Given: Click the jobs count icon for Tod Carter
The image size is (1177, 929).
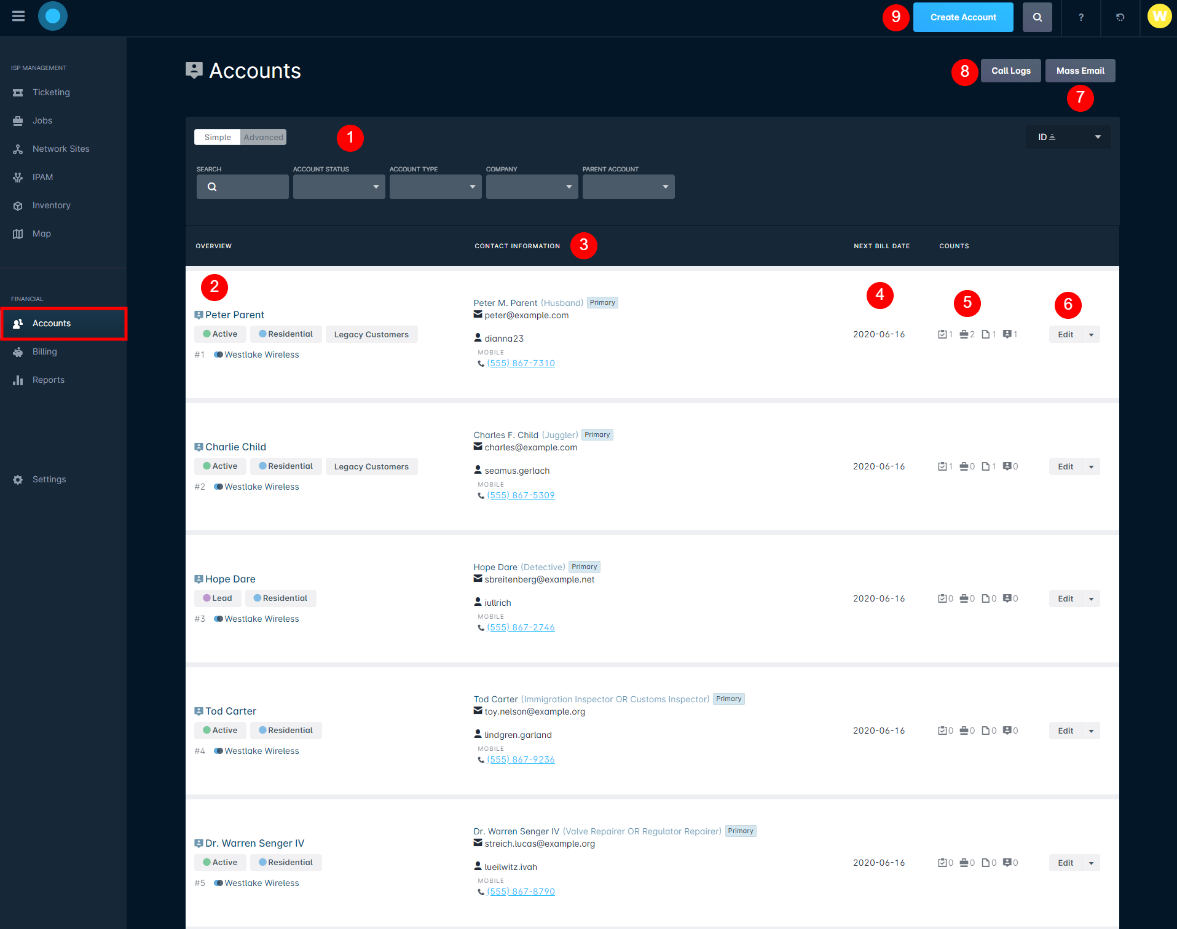Looking at the screenshot, I should coord(964,731).
